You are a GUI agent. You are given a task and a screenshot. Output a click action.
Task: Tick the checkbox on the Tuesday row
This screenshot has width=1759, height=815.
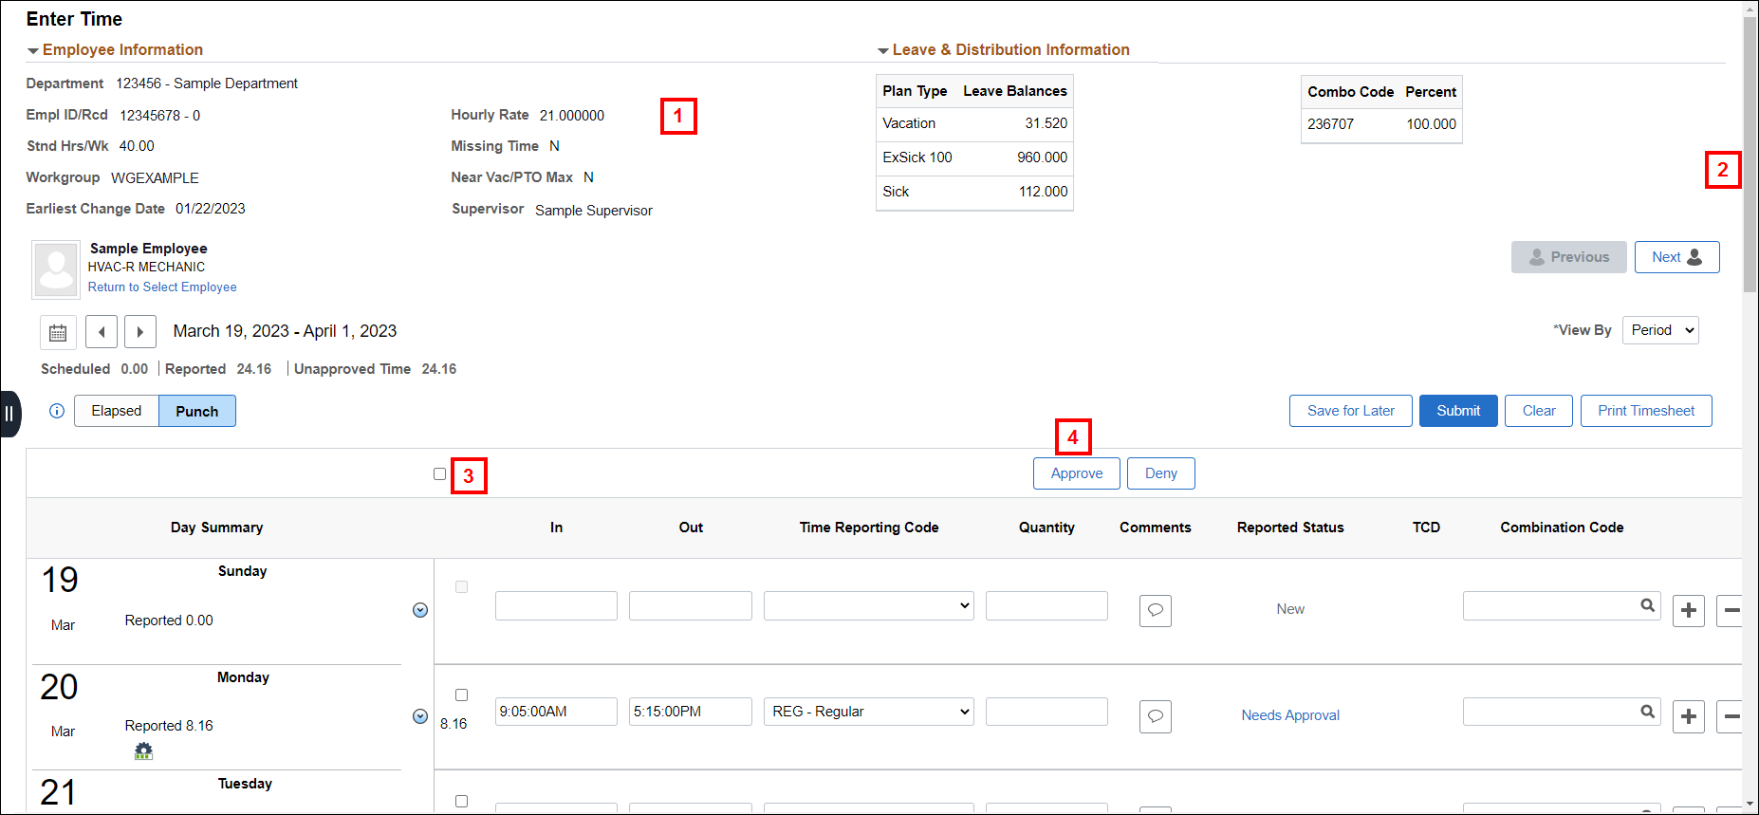click(x=462, y=802)
